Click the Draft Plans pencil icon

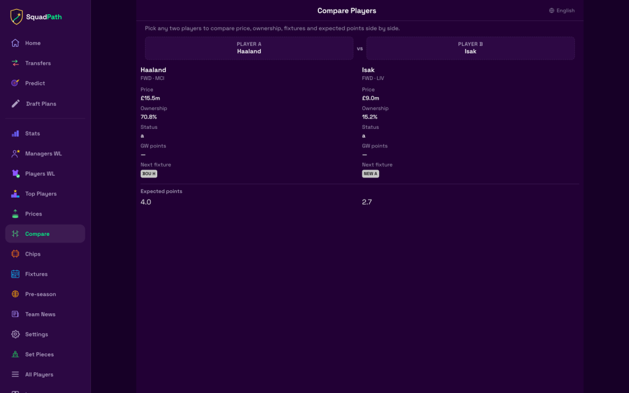(x=15, y=103)
